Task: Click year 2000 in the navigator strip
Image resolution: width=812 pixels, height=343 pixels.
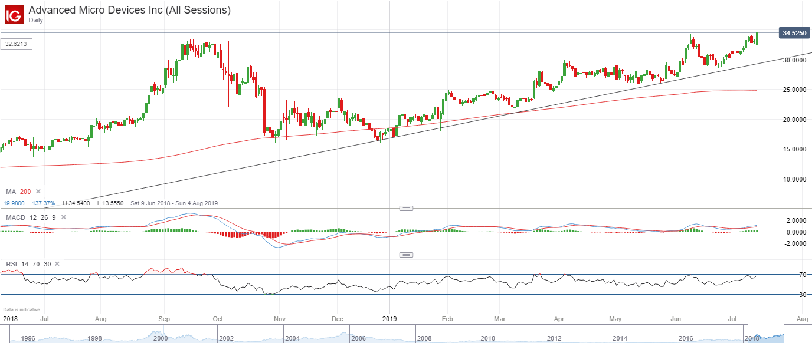Action: (x=160, y=338)
